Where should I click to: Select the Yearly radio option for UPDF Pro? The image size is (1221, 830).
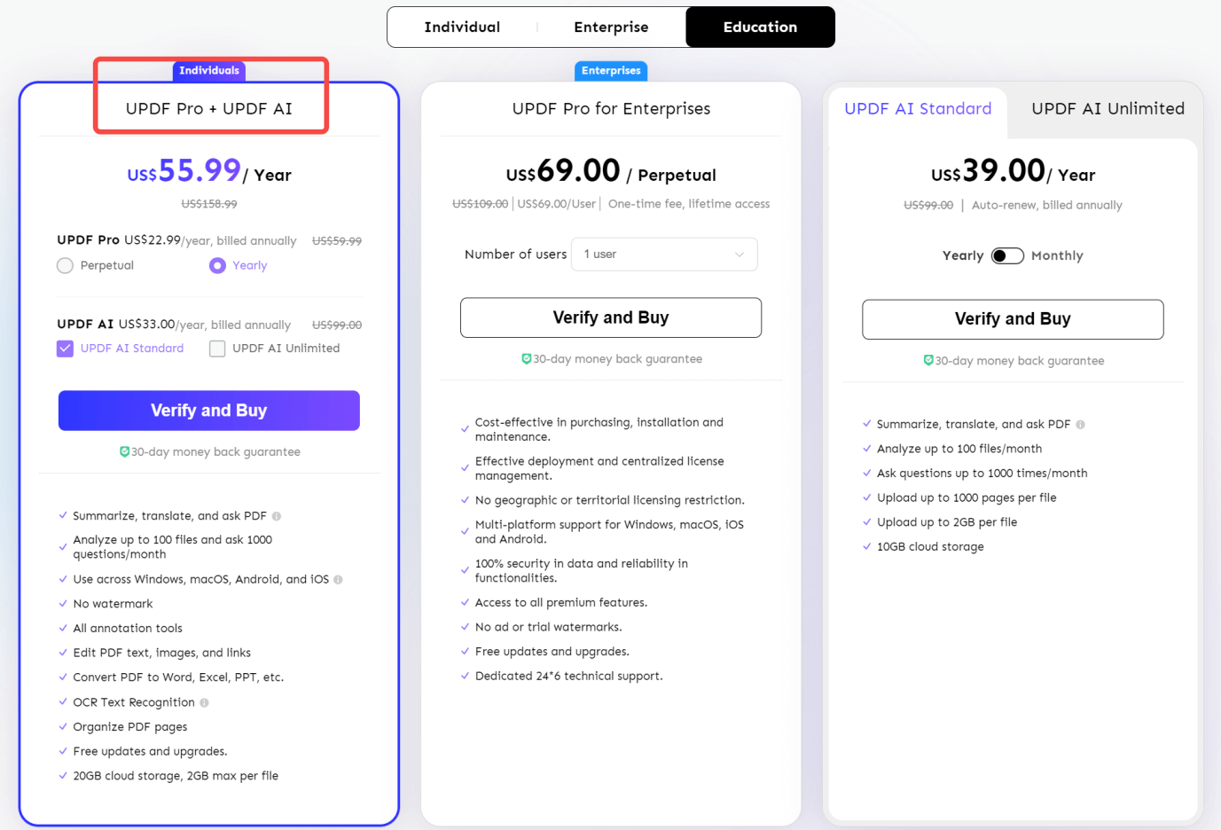pos(217,266)
